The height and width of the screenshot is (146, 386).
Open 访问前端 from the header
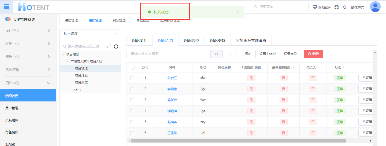tap(322, 7)
